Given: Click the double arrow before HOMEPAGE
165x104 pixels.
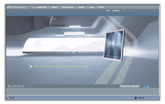Looking at the screenshot, I should pyautogui.click(x=34, y=7).
